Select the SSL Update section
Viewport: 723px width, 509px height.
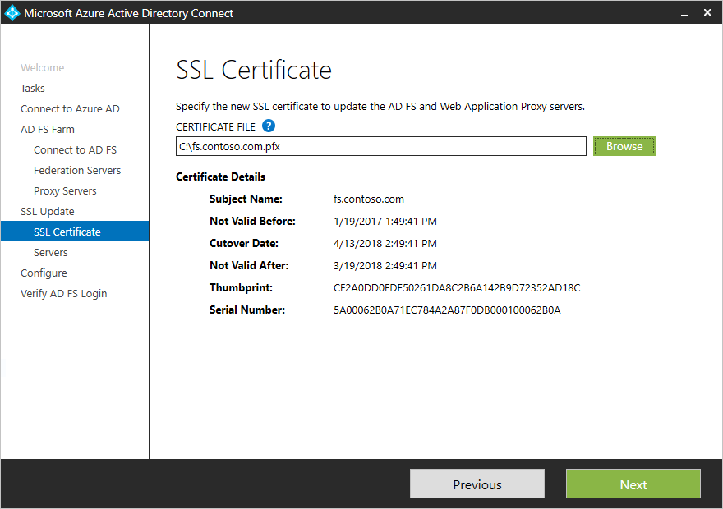(x=47, y=211)
